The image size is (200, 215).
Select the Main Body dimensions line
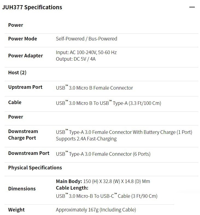(x=103, y=181)
